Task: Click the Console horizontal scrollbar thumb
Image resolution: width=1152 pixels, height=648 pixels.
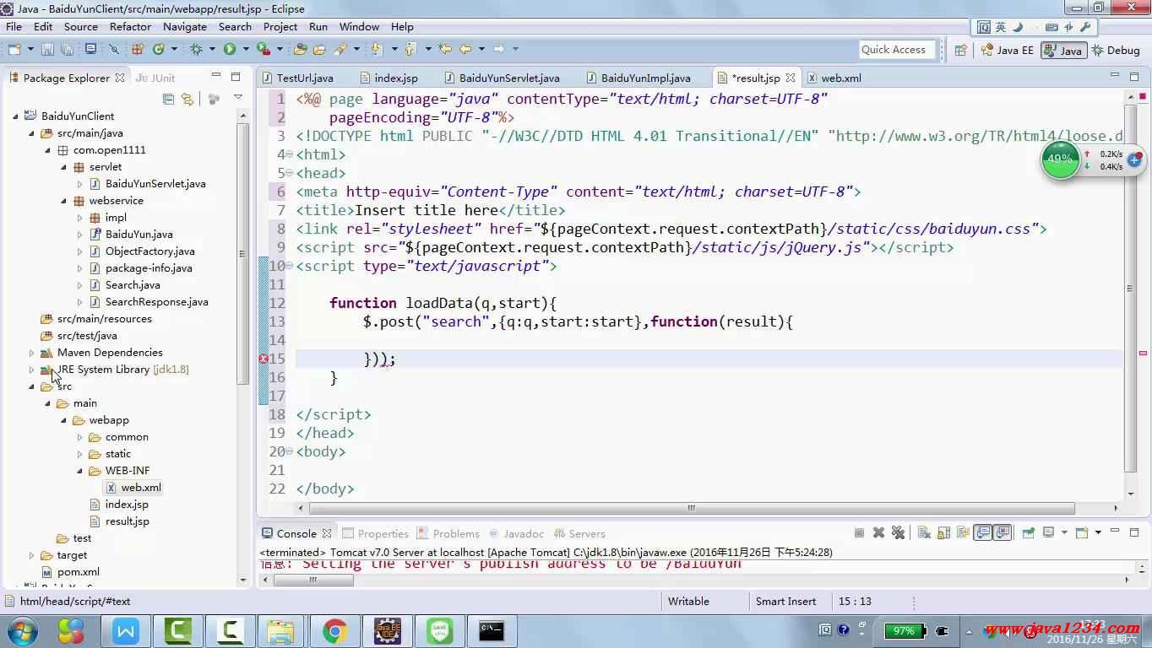Action: 313,580
